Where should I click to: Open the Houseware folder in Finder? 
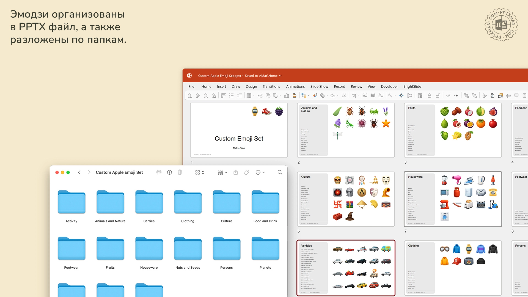149,249
